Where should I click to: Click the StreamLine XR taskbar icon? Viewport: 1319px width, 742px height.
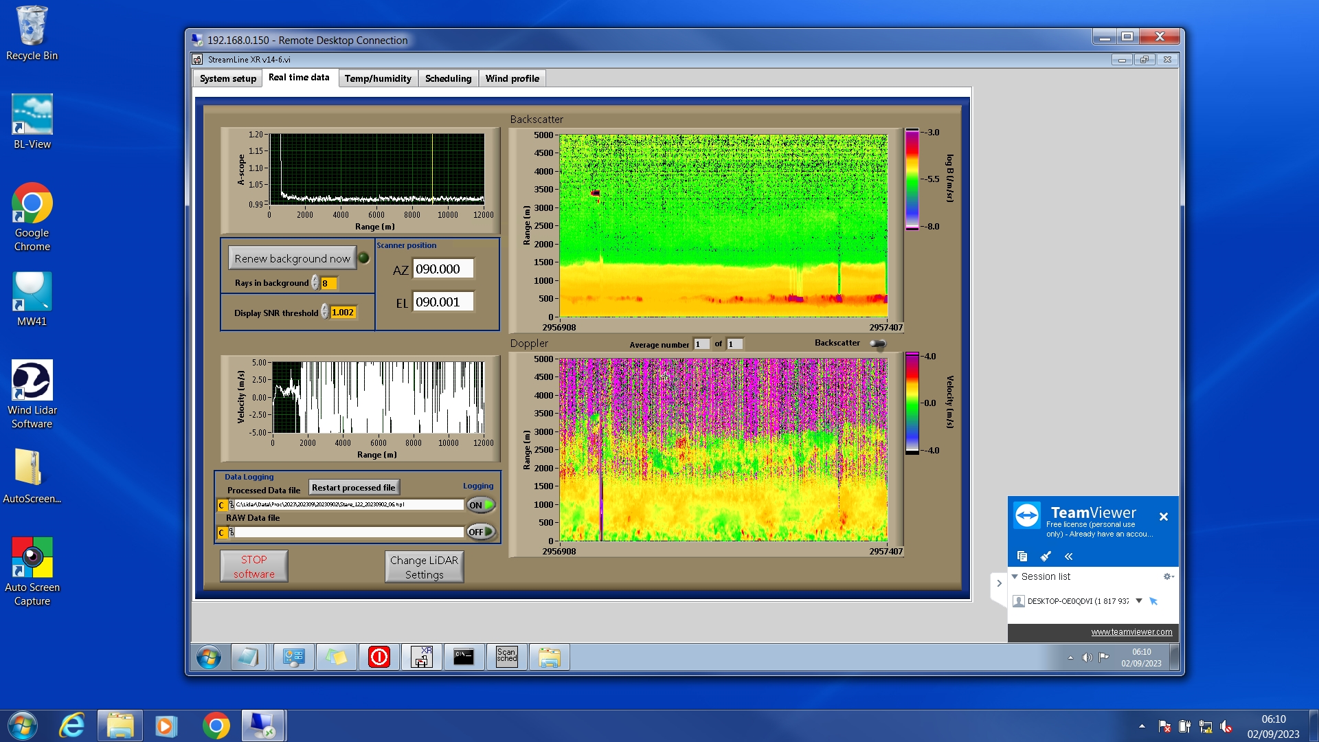(x=421, y=657)
